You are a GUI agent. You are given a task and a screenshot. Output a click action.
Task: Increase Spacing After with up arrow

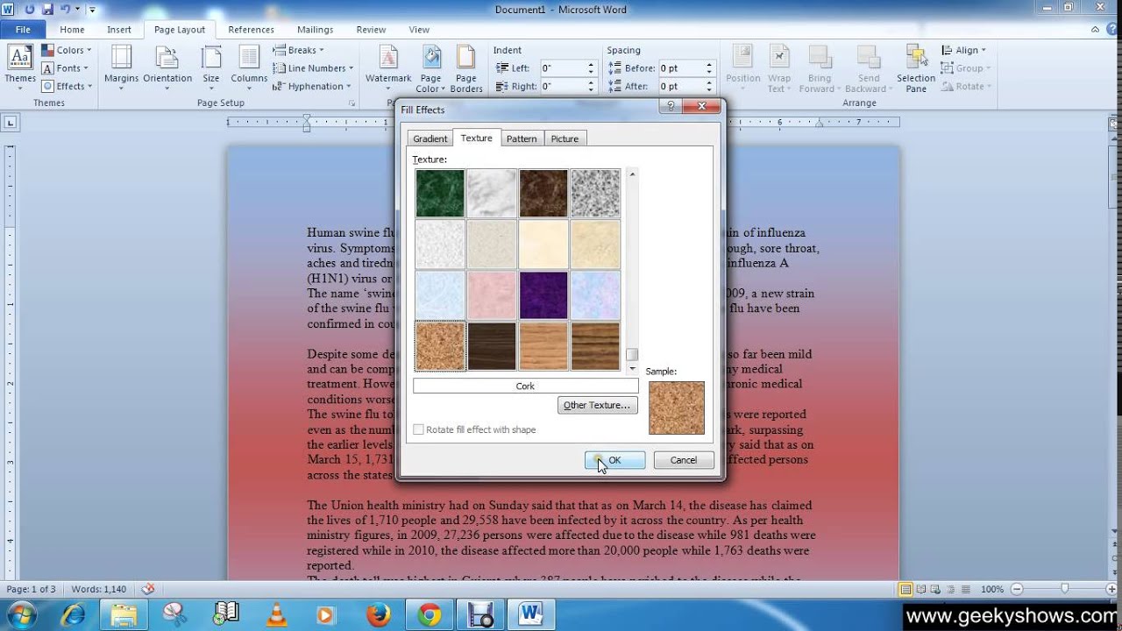(710, 82)
